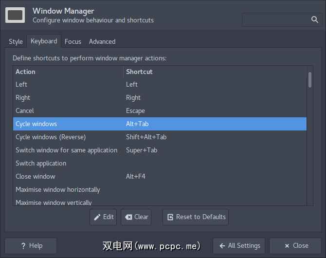This screenshot has width=326, height=258.
Task: Click the X icon on Close
Action: (x=287, y=246)
